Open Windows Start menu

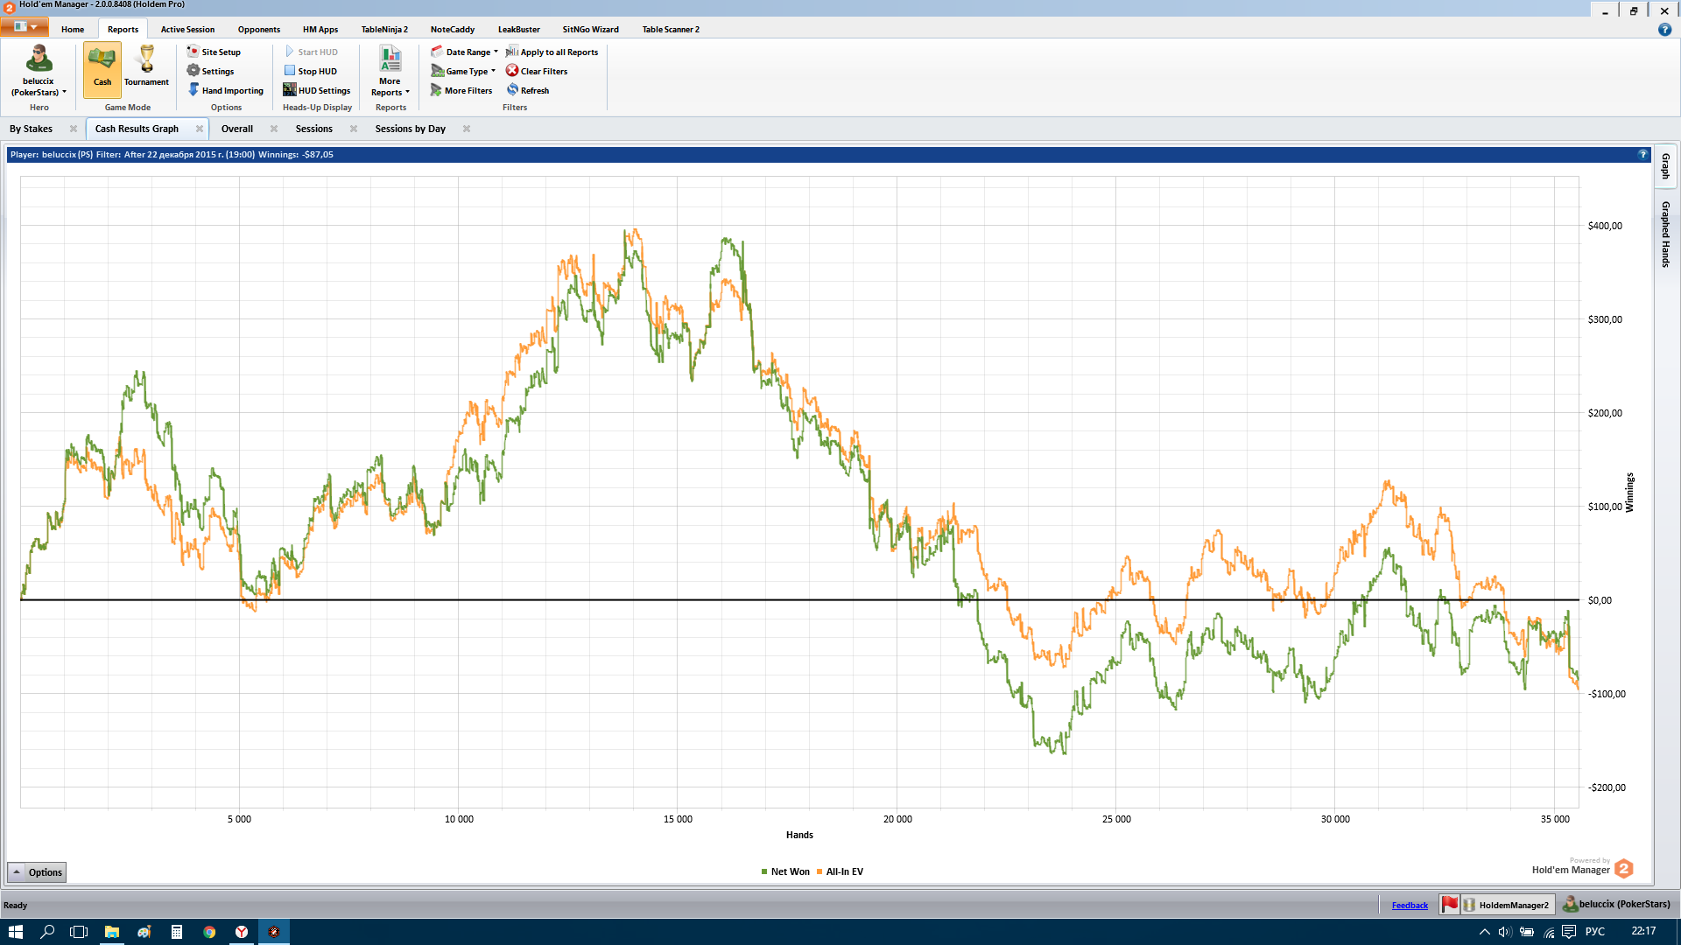pos(15,932)
